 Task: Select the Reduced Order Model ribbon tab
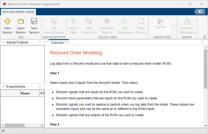click(x=18, y=12)
